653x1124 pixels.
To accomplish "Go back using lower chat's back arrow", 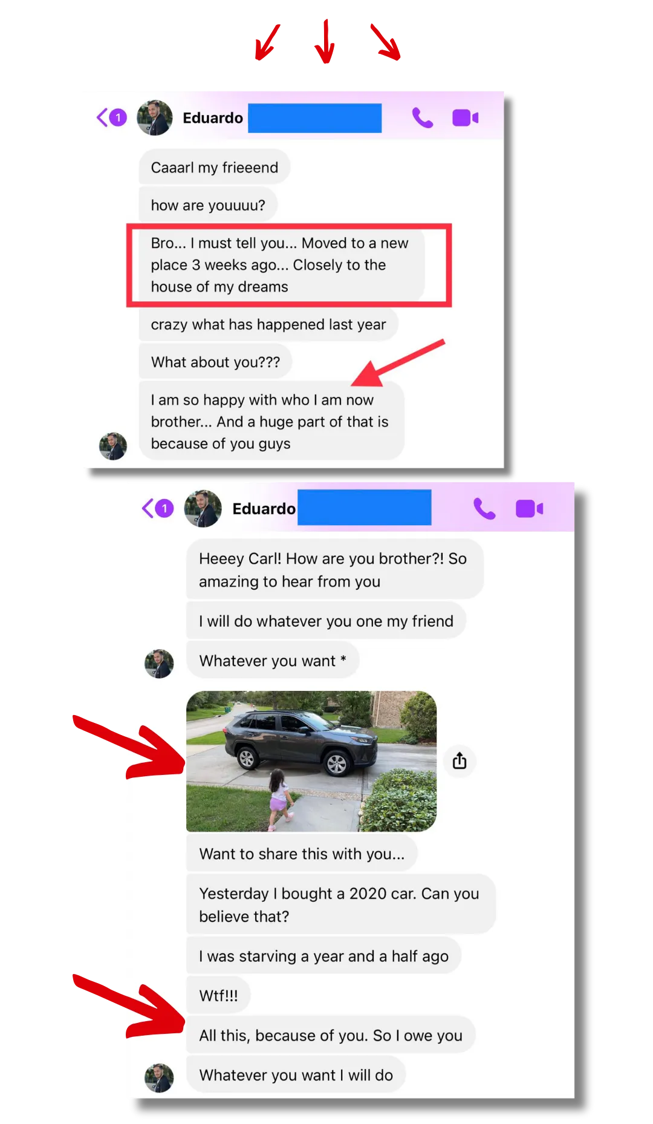I will point(148,508).
